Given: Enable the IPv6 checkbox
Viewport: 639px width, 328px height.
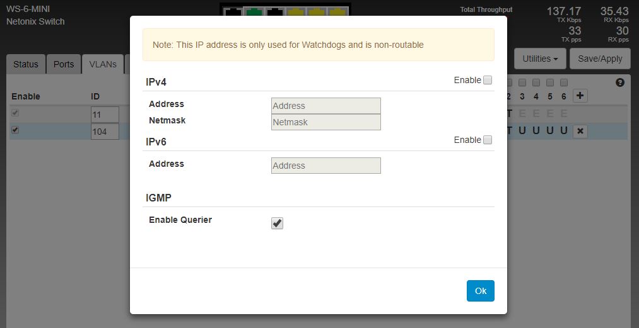Looking at the screenshot, I should [488, 140].
